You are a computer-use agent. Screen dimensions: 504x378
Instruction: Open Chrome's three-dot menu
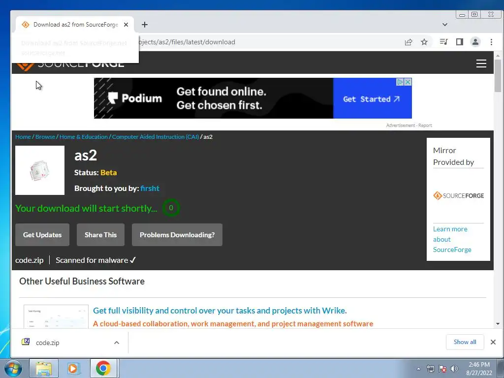click(x=491, y=42)
